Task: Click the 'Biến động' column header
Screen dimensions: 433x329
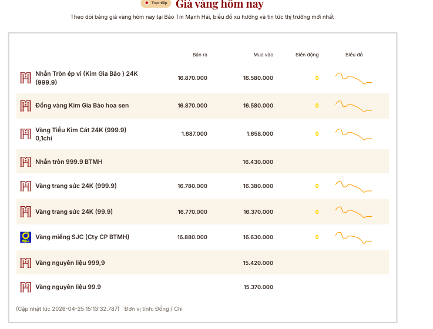Action: pyautogui.click(x=307, y=55)
